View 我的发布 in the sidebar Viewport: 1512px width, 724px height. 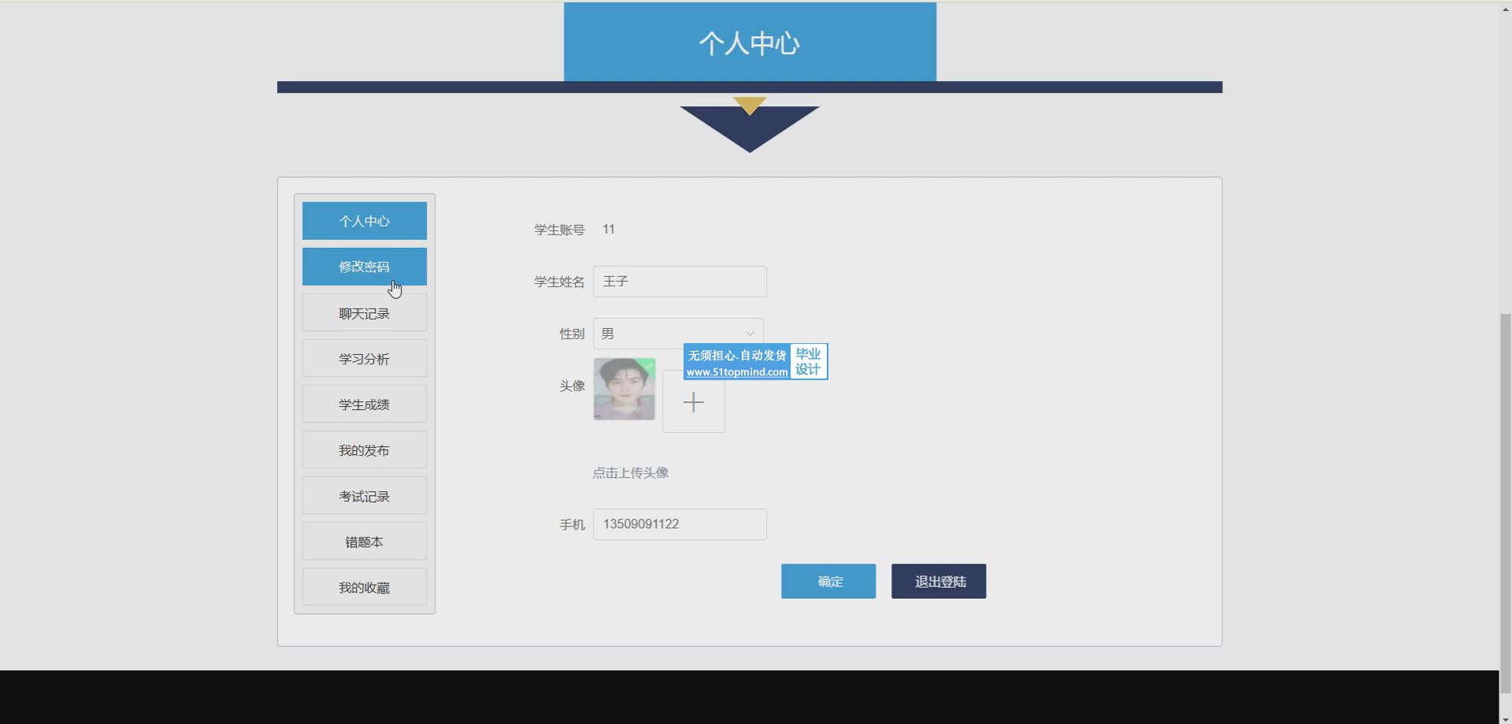[x=364, y=450]
